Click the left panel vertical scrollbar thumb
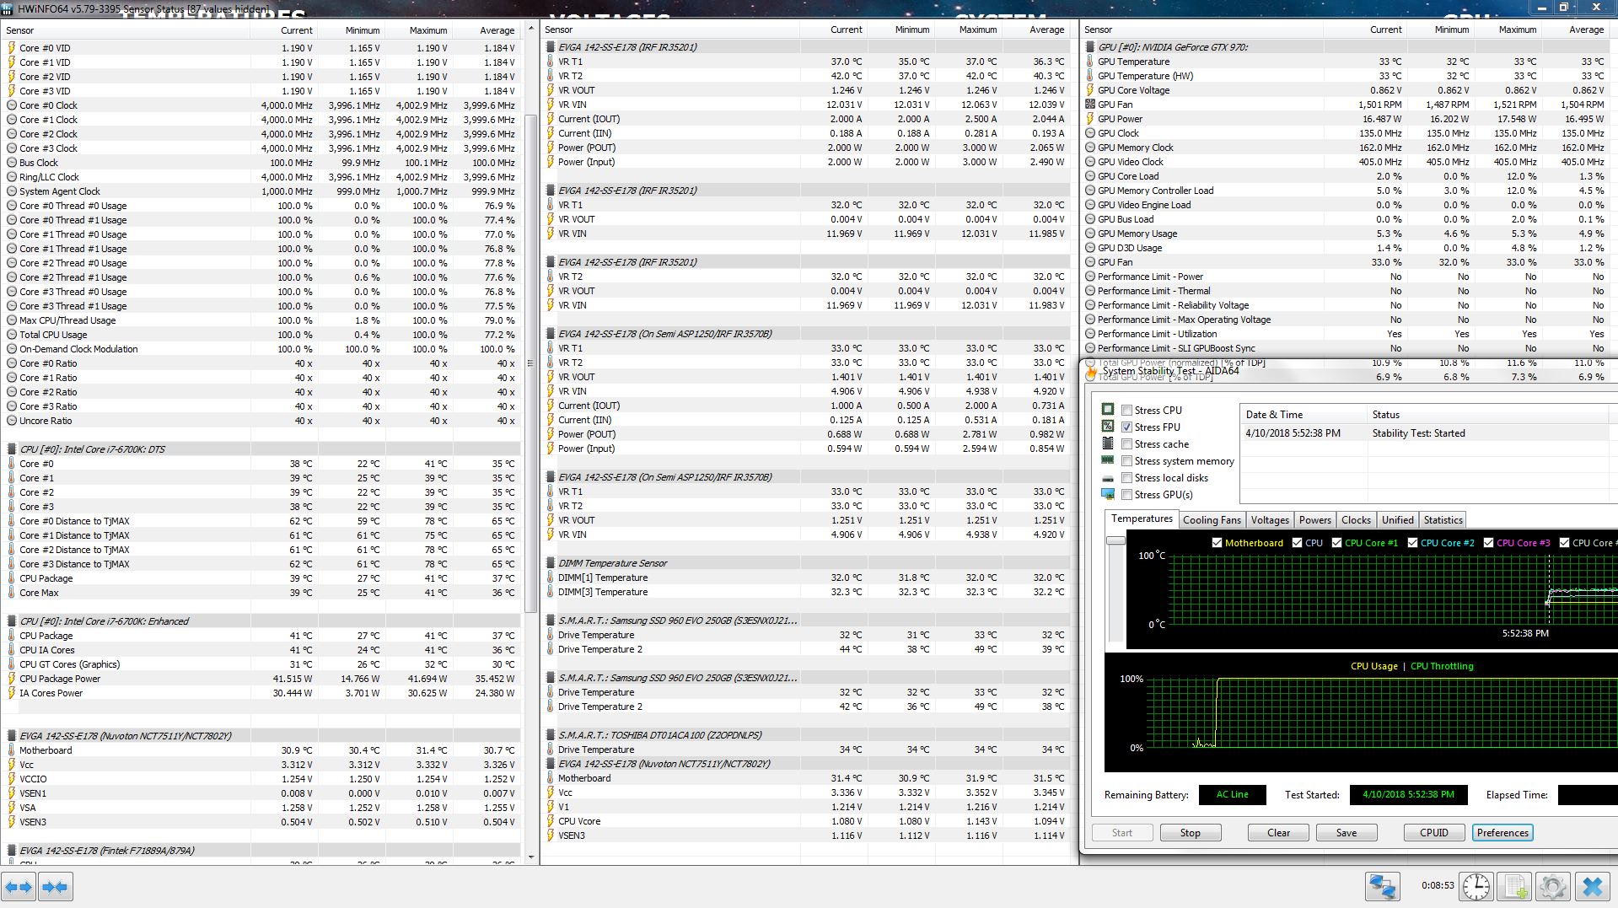 (x=530, y=363)
